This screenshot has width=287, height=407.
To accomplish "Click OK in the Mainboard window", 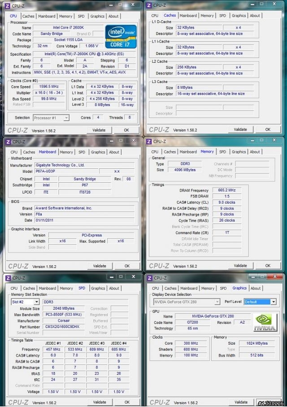I will tap(127, 266).
